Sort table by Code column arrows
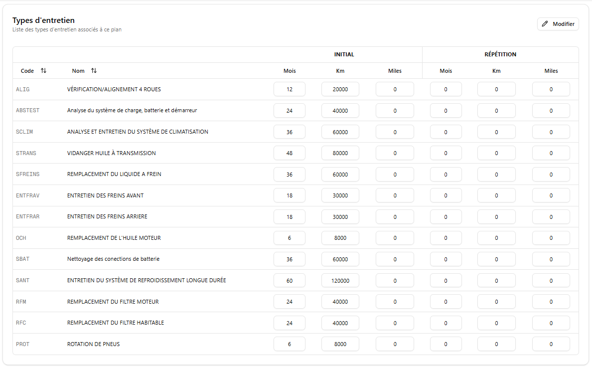This screenshot has width=592, height=369. [x=43, y=71]
